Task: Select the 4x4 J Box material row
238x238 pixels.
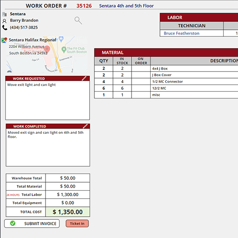Action: click(x=166, y=68)
